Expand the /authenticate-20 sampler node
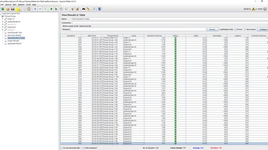The width and height of the screenshot is (268, 150). (x=3, y=22)
